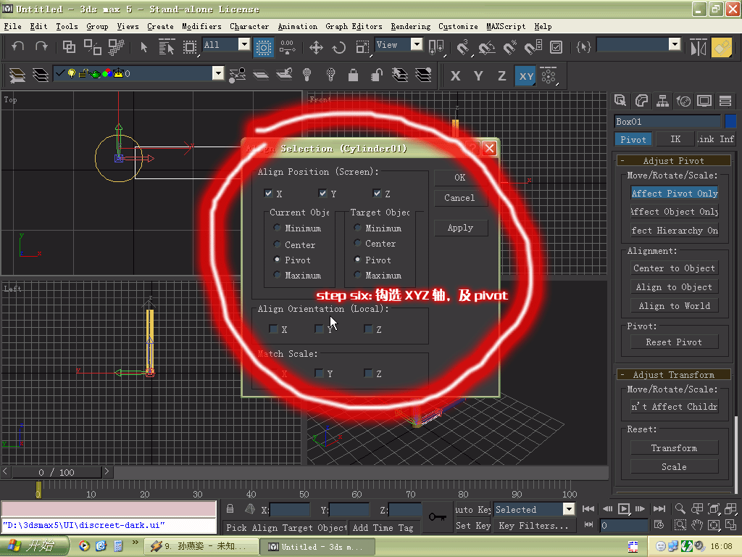Screen dimensions: 742x557
Task: Activate the Select and Scale tool
Action: (362, 47)
